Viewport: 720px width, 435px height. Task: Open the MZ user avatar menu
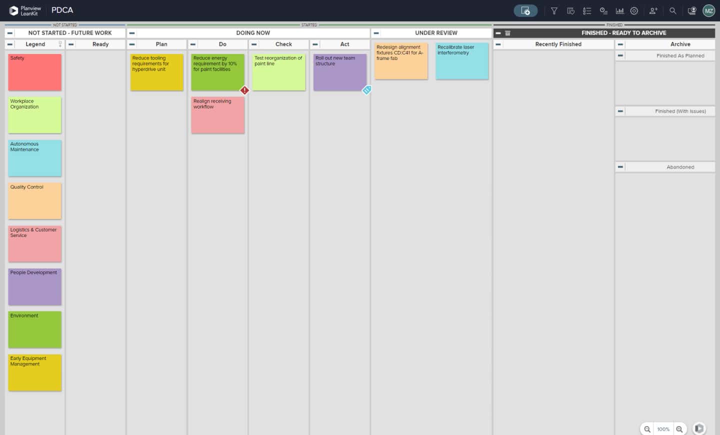pyautogui.click(x=708, y=10)
